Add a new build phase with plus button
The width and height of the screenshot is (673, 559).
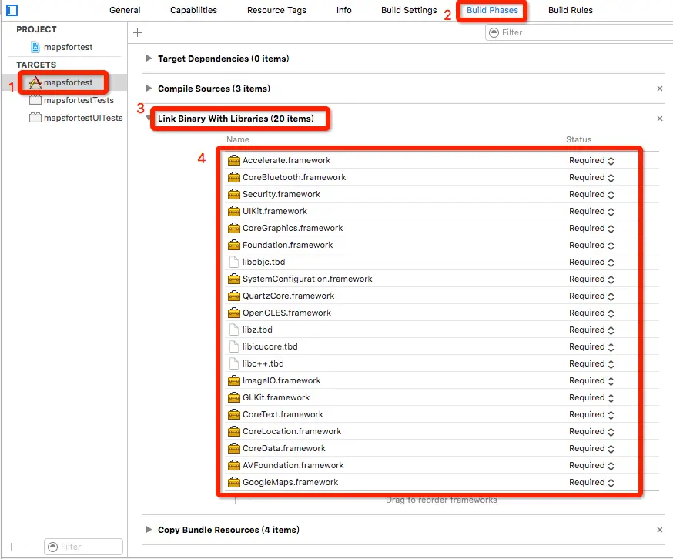[137, 32]
